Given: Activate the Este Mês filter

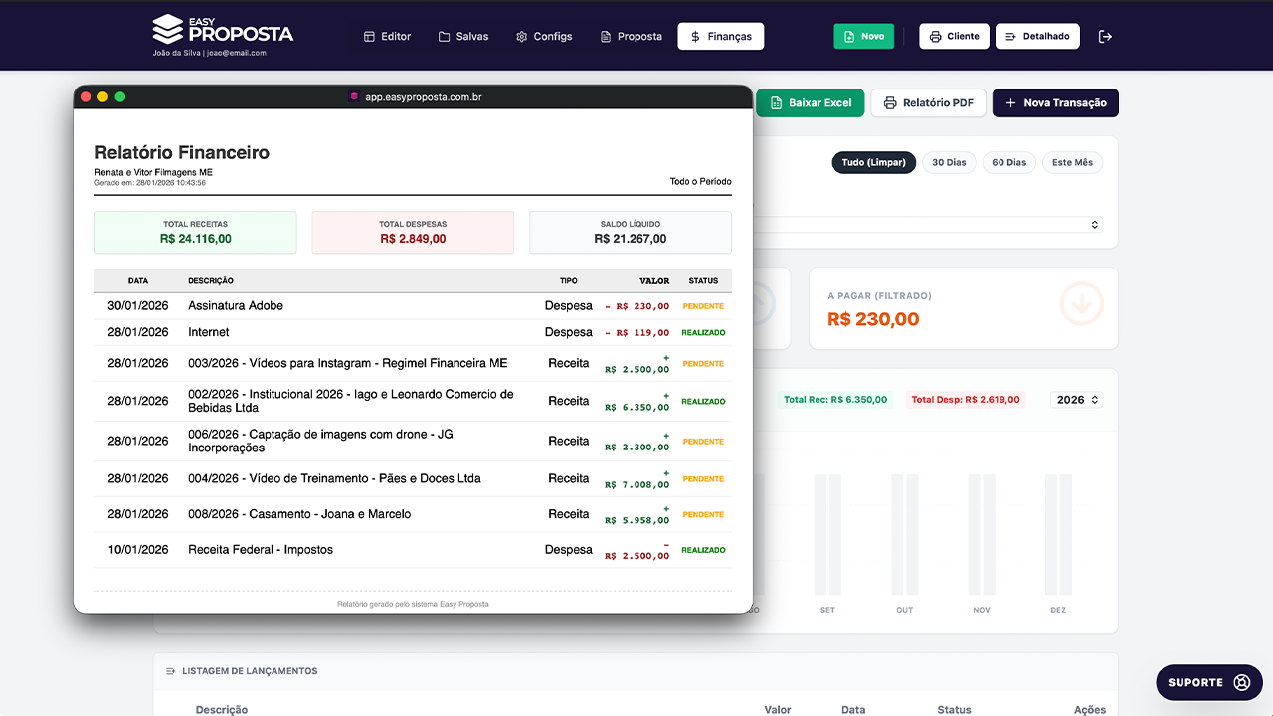Looking at the screenshot, I should [1072, 162].
